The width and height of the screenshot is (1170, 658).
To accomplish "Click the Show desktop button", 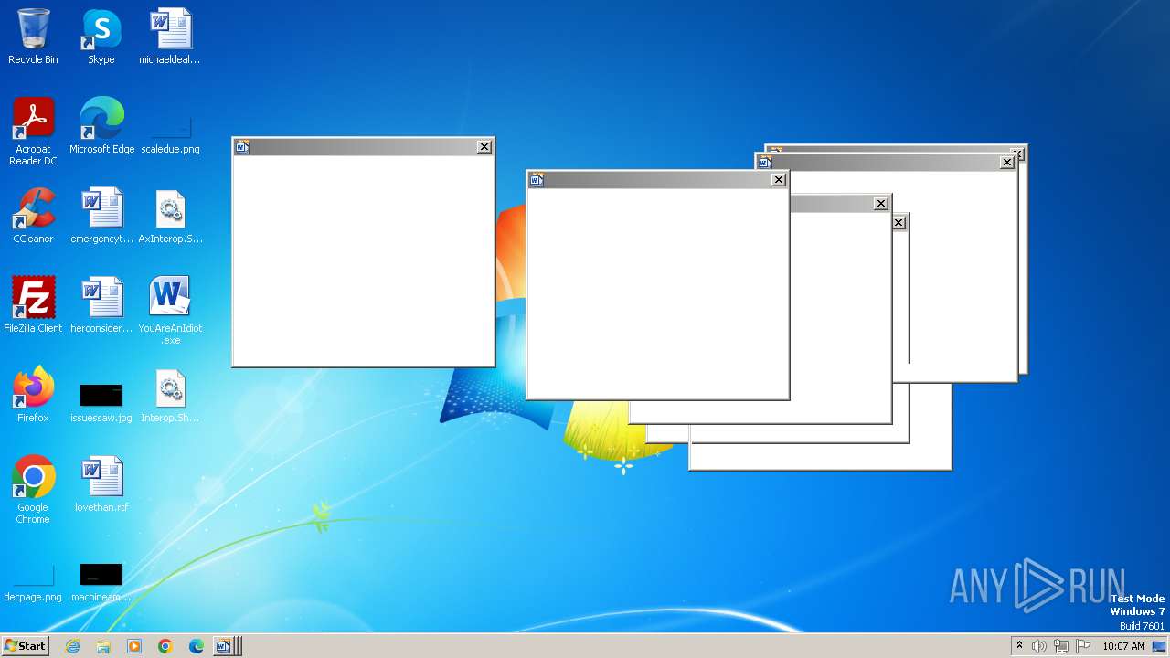I will coord(1160,646).
